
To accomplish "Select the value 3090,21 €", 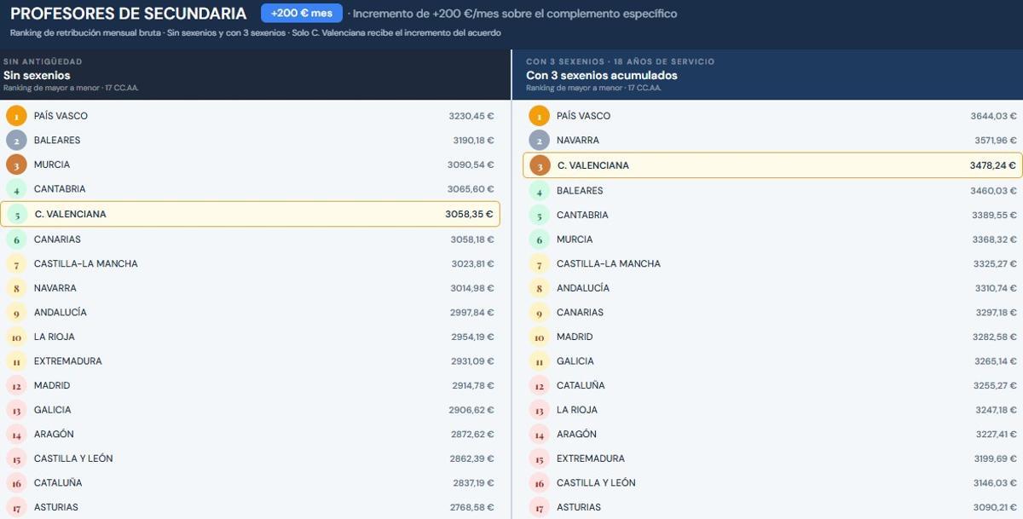I will click(x=995, y=508).
